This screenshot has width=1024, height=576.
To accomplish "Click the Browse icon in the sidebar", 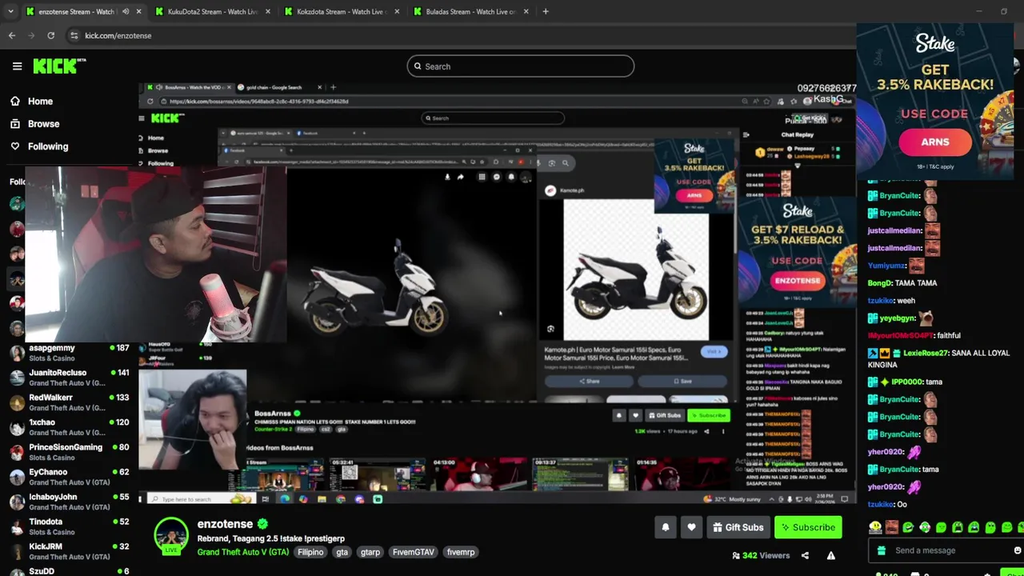I will coord(15,124).
